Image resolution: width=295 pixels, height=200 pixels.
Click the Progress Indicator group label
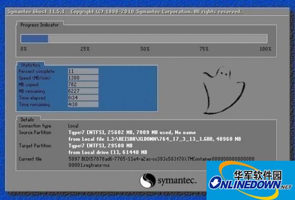tap(38, 24)
